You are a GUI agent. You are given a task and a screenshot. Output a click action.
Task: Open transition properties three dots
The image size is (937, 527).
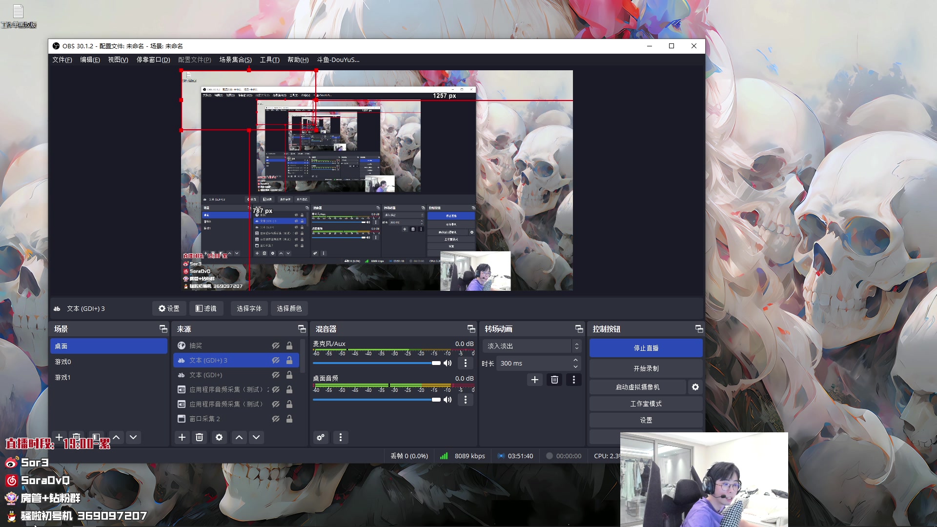tap(574, 380)
